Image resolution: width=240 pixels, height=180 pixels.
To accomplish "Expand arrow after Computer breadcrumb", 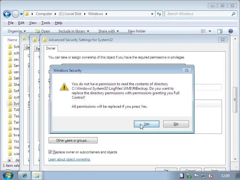I will tap(55, 14).
